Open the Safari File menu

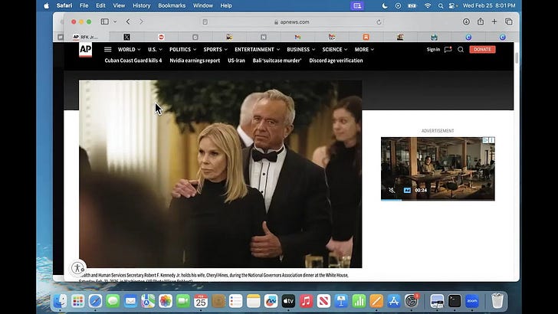[84, 5]
